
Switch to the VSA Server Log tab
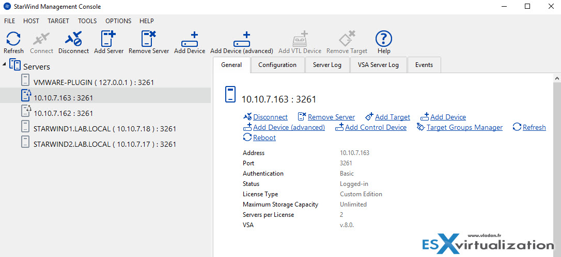(378, 65)
